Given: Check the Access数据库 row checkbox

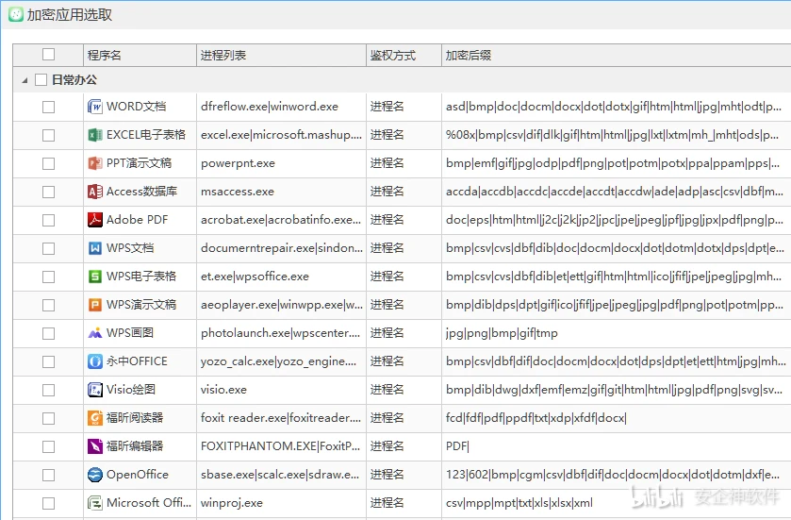Looking at the screenshot, I should 48,192.
